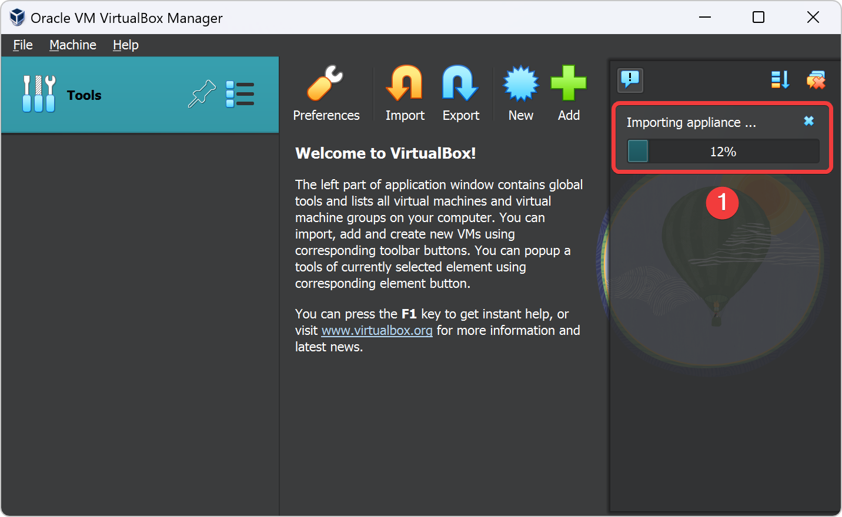Maximize the VirtualBox Manager window
The height and width of the screenshot is (517, 842).
pos(759,17)
